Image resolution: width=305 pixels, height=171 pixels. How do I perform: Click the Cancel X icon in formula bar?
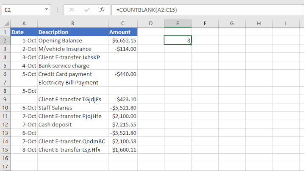[72, 9]
